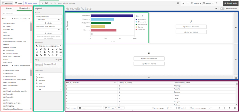Select the Abonné newsletter dimension
The width and height of the screenshot is (239, 112).
click(9, 24)
